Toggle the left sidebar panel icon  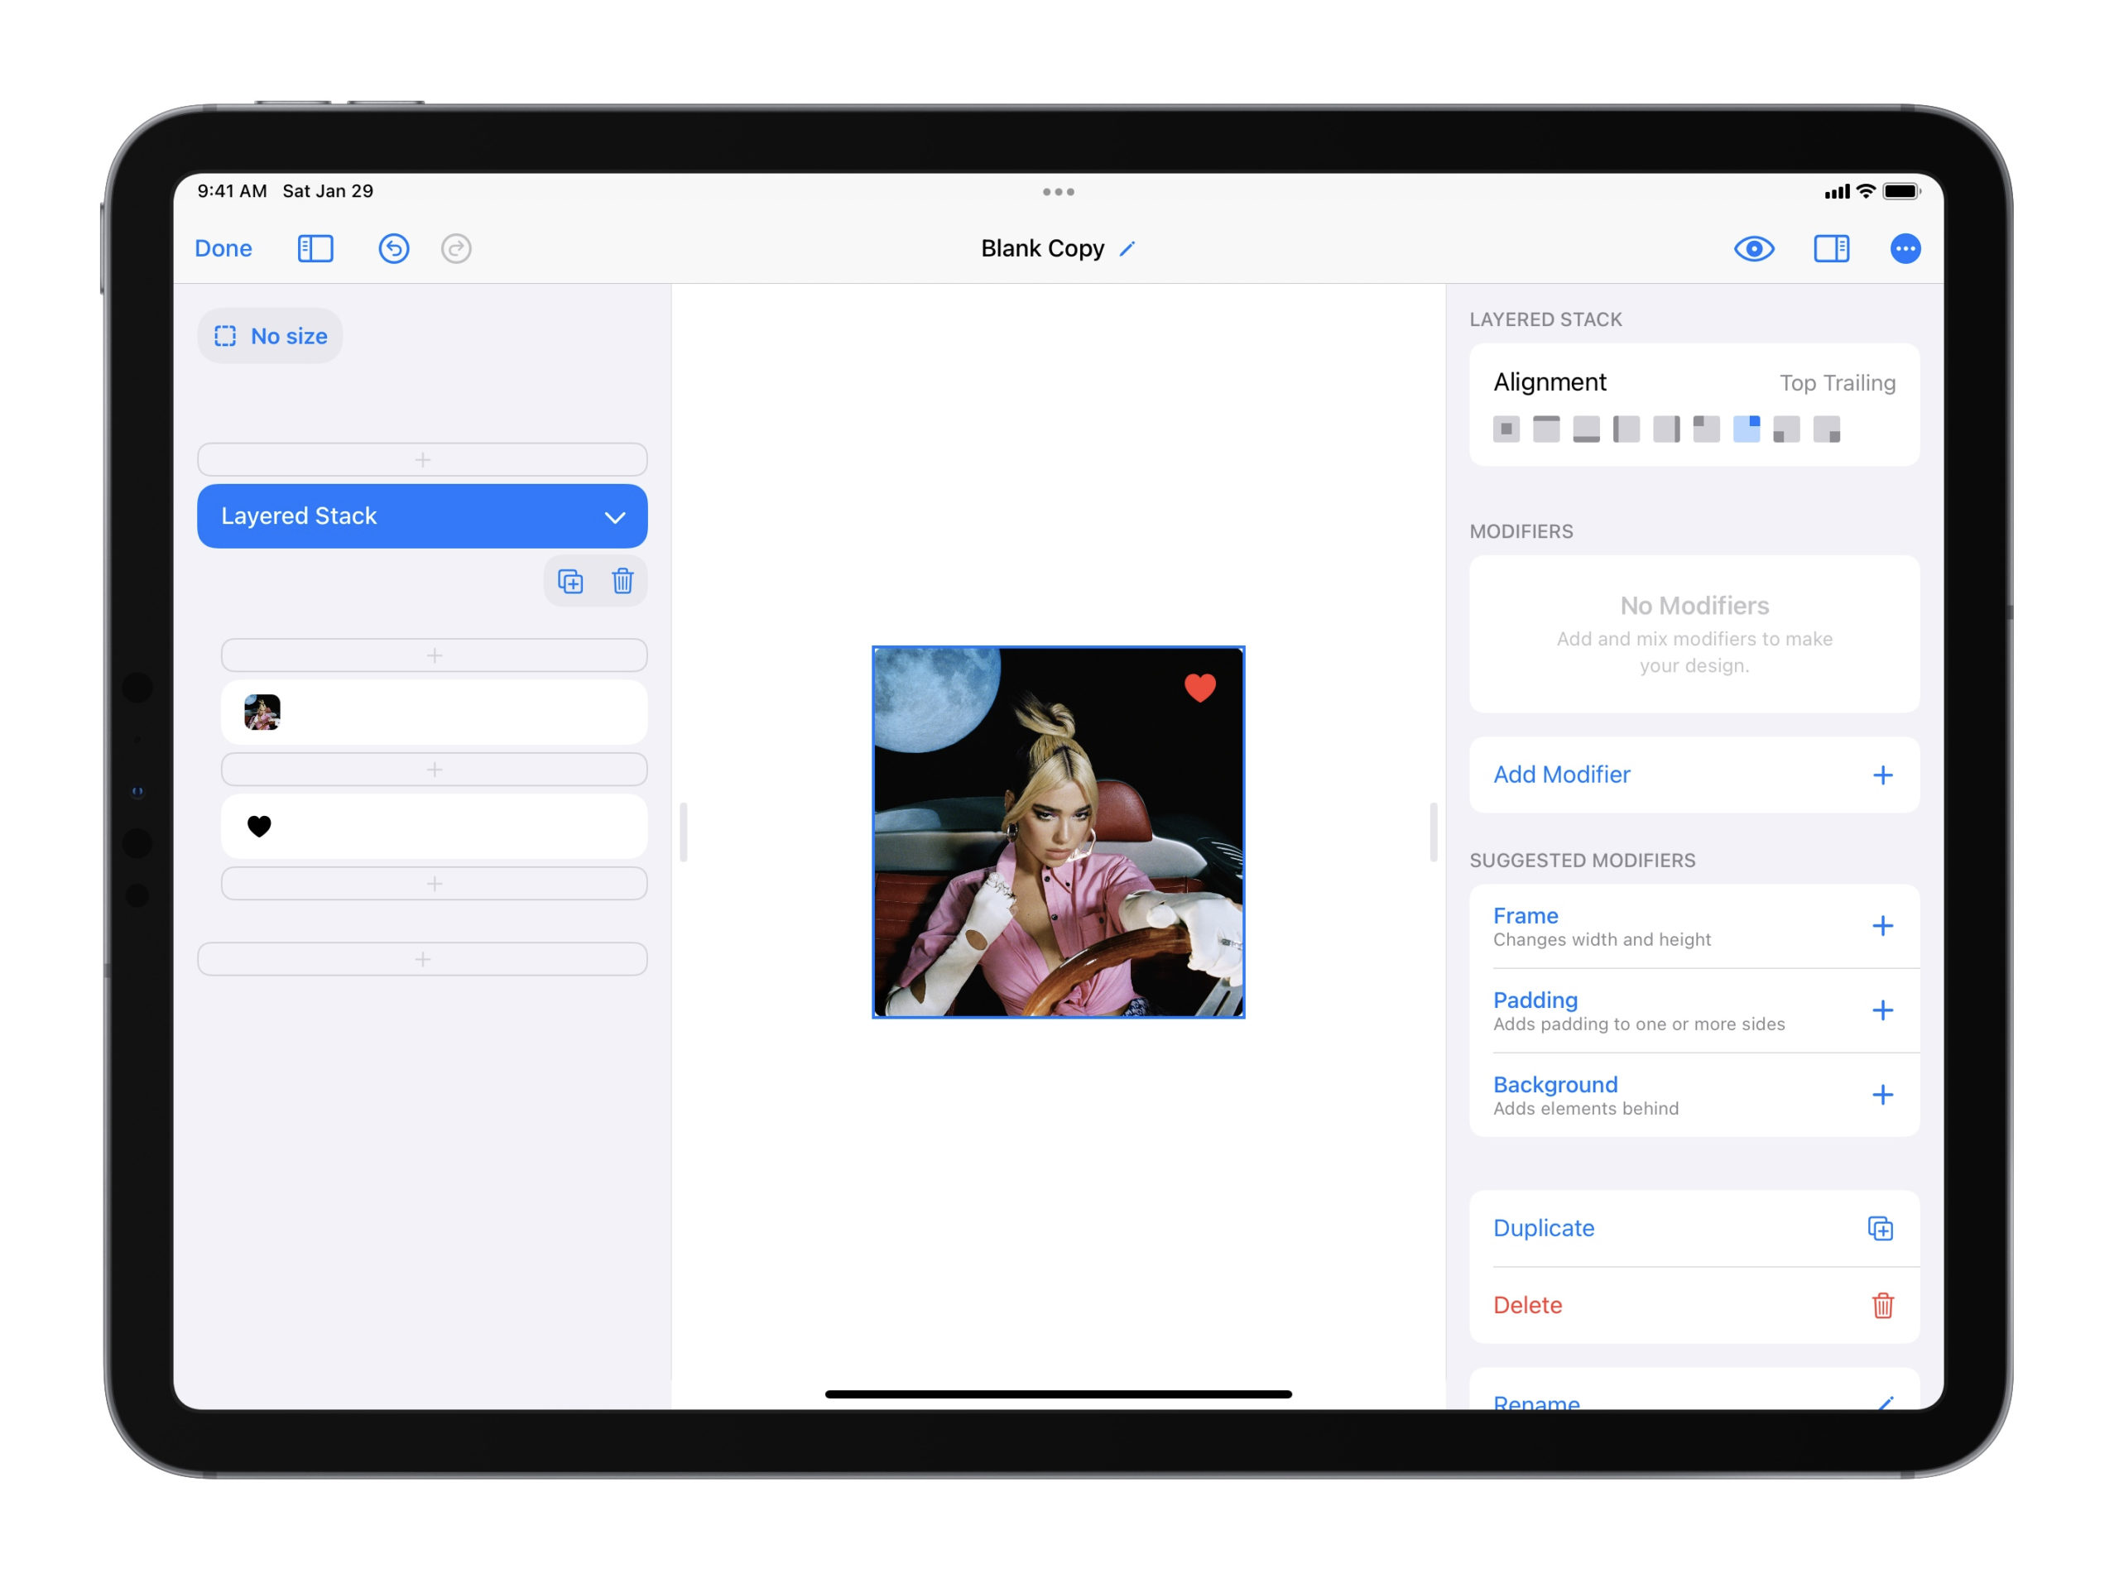(x=315, y=249)
